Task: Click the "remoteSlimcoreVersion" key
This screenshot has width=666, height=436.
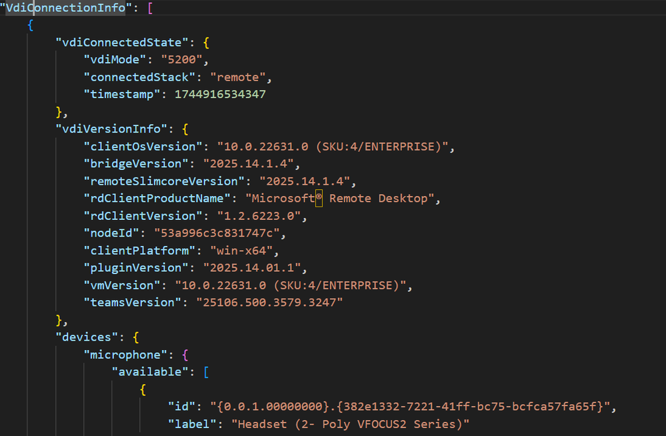Action: [x=164, y=181]
